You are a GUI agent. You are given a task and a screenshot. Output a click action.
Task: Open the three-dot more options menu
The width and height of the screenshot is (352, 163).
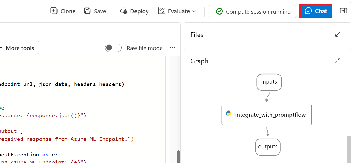[172, 48]
